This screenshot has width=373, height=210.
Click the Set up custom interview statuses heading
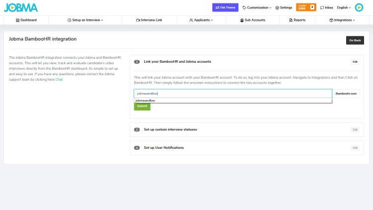point(170,129)
